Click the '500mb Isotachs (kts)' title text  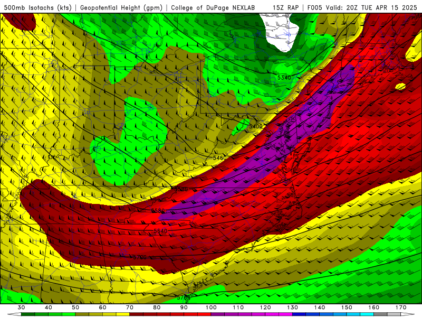[37, 8]
